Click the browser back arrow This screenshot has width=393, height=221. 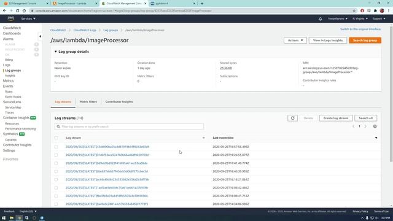4,11
